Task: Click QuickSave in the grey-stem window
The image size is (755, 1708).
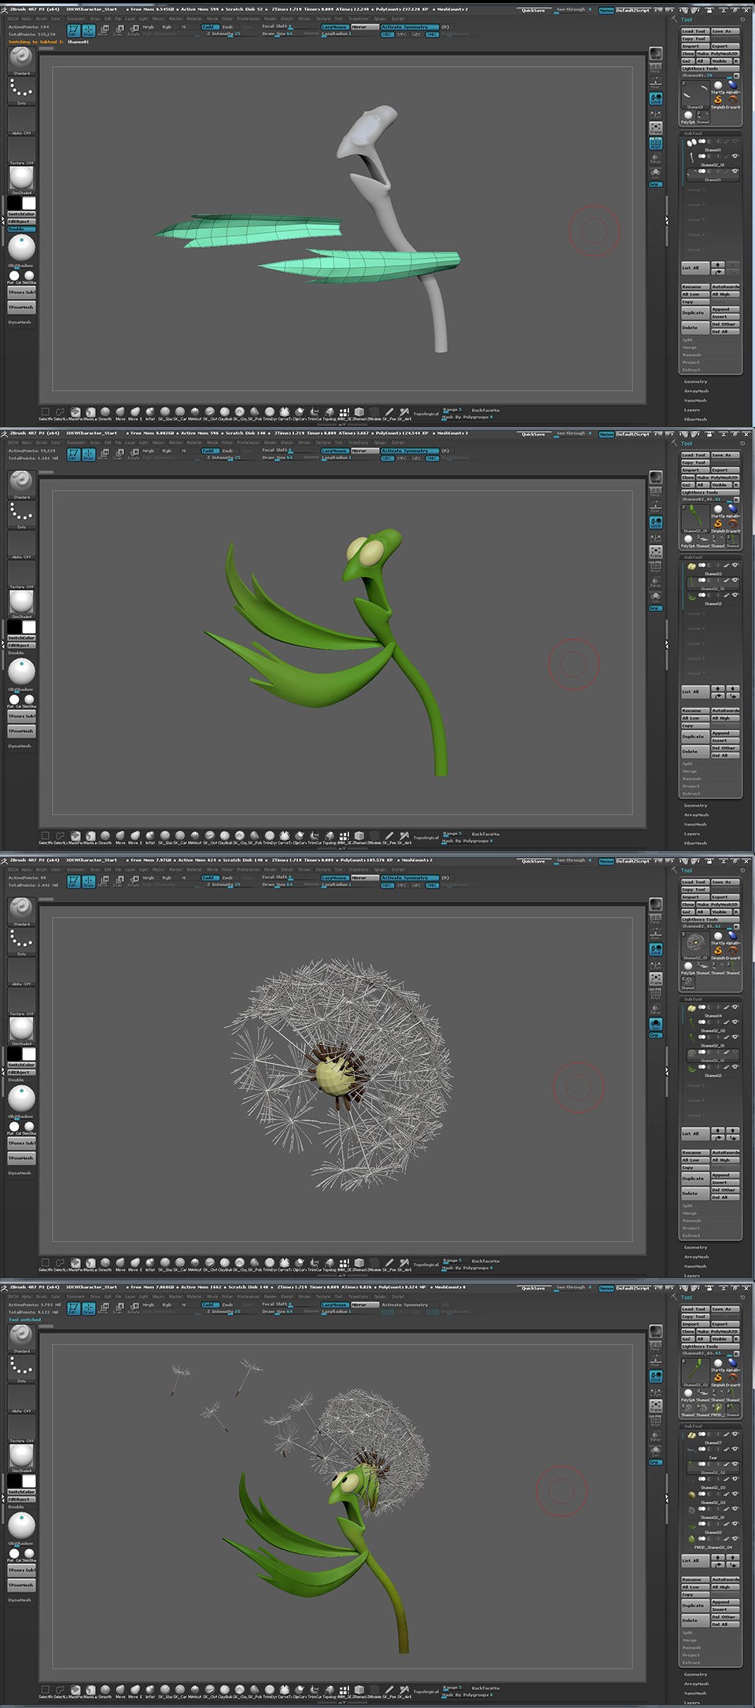Action: tap(533, 10)
